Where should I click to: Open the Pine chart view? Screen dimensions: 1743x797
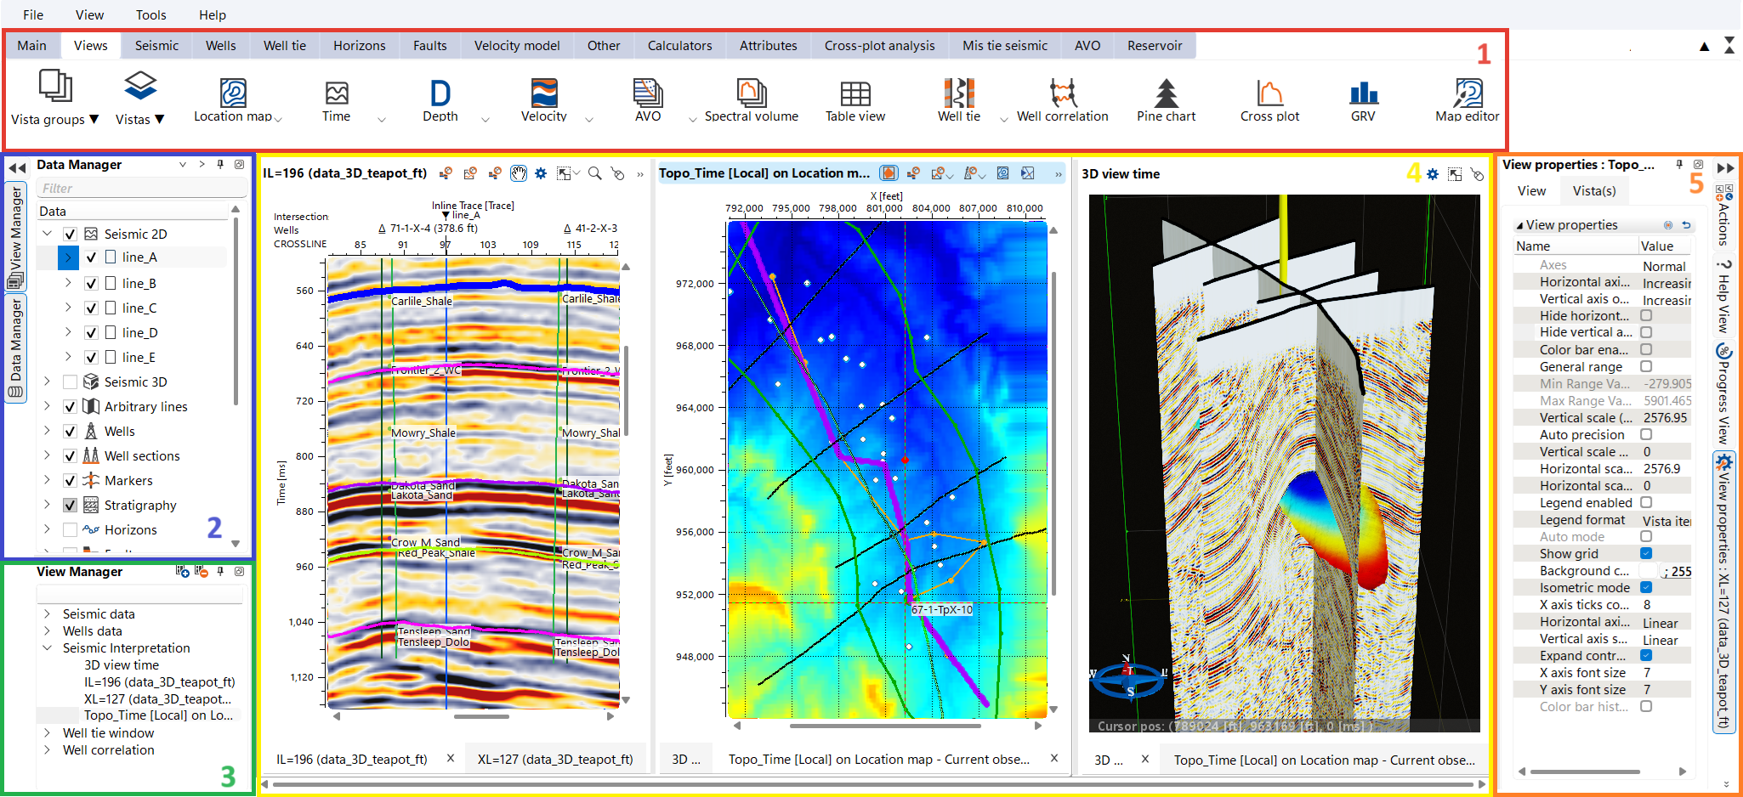(1166, 93)
